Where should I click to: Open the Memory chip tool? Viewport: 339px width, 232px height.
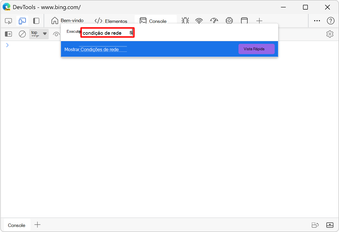229,21
